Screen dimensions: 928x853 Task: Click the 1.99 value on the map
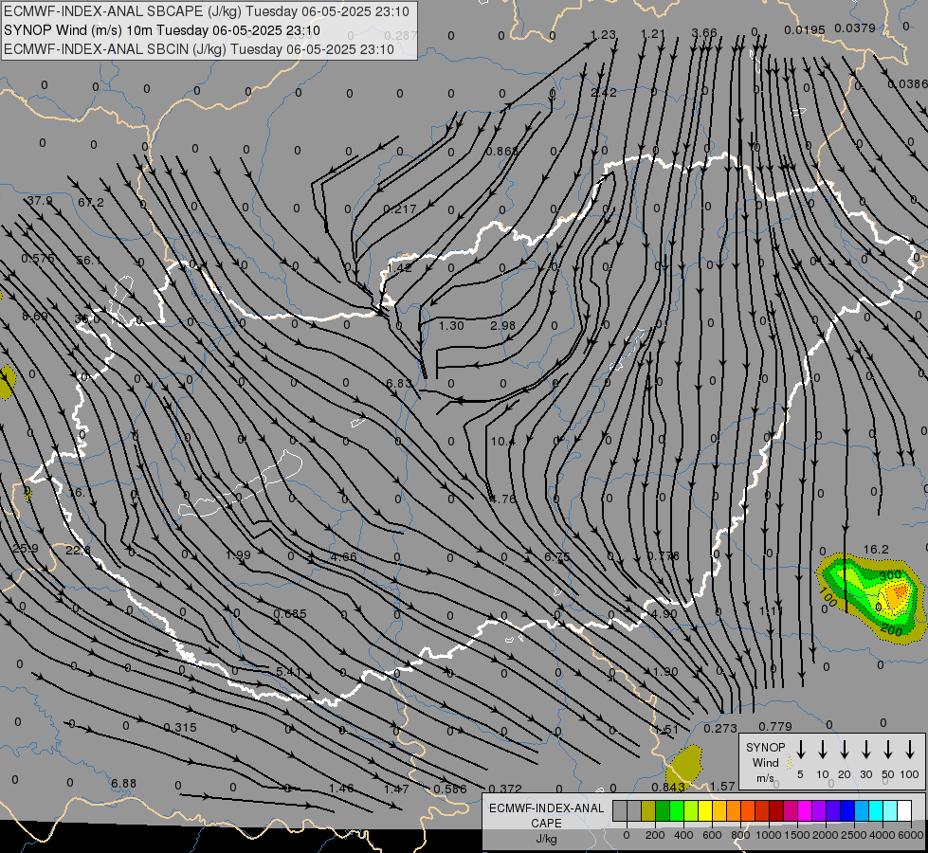(x=238, y=555)
